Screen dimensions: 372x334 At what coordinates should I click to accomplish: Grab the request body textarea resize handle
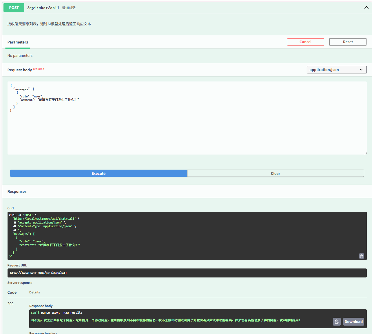(x=365, y=153)
